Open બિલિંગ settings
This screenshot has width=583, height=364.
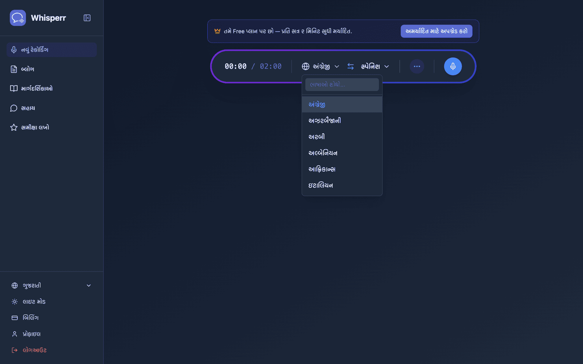[51, 318]
